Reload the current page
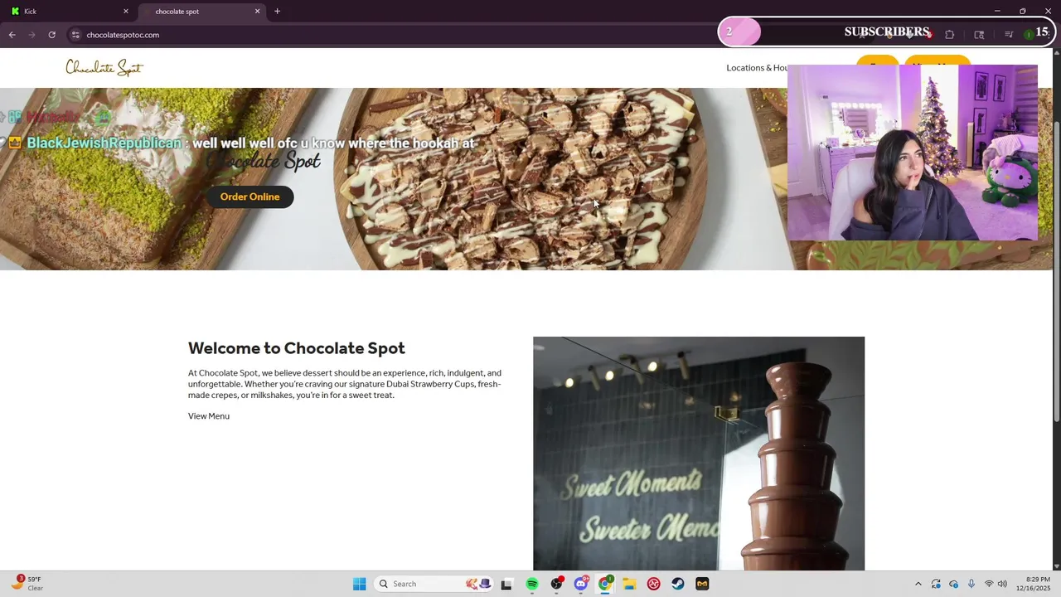Screen dimensions: 1061x597 51,35
